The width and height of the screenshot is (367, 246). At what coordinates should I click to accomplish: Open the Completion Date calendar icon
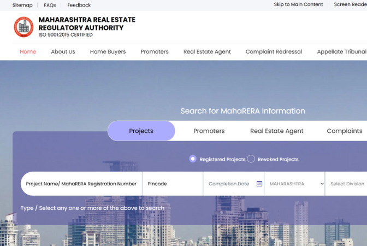click(259, 184)
